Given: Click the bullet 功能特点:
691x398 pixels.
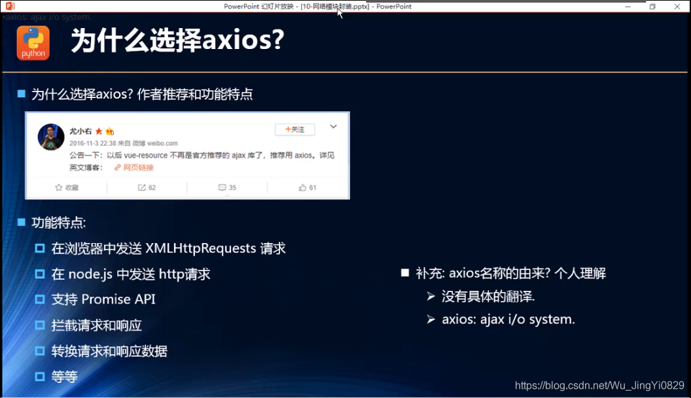Looking at the screenshot, I should click(59, 223).
